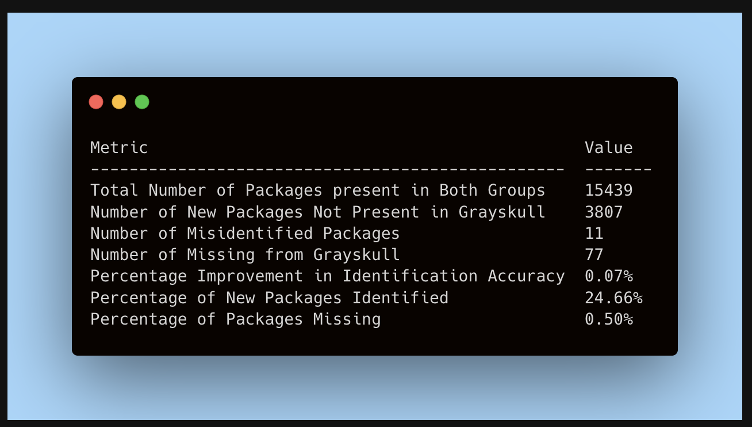Click the yellow minimize window button
Image resolution: width=752 pixels, height=427 pixels.
(x=119, y=102)
